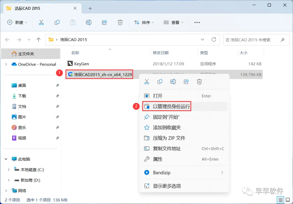Sort by the 类型 column header
This screenshot has height=204, width=293.
coord(204,53)
